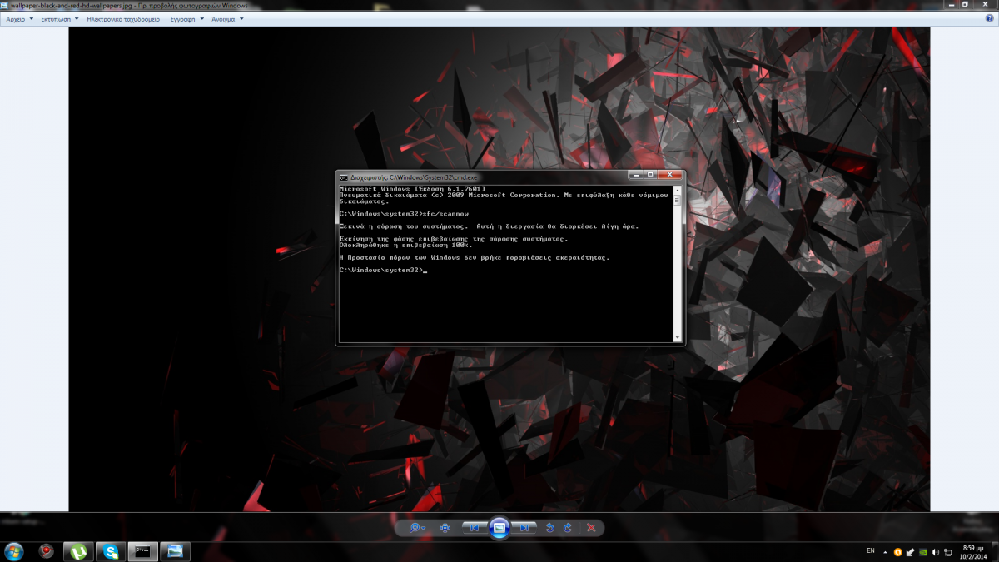The width and height of the screenshot is (999, 562).
Task: Open the volume speaker tray icon
Action: click(x=935, y=552)
